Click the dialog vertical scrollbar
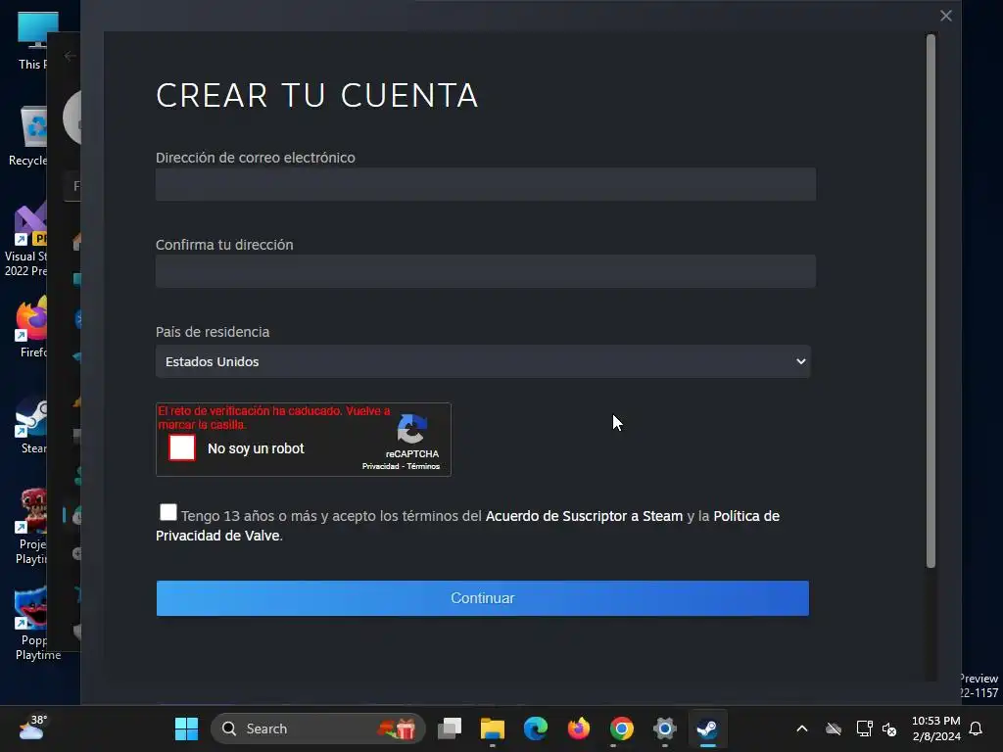Screen dimensions: 1003x752 click(931, 301)
